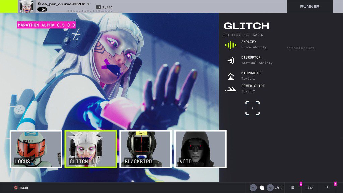The height and width of the screenshot is (193, 343).
Task: Open the mail inbox icon
Action: [x=293, y=188]
